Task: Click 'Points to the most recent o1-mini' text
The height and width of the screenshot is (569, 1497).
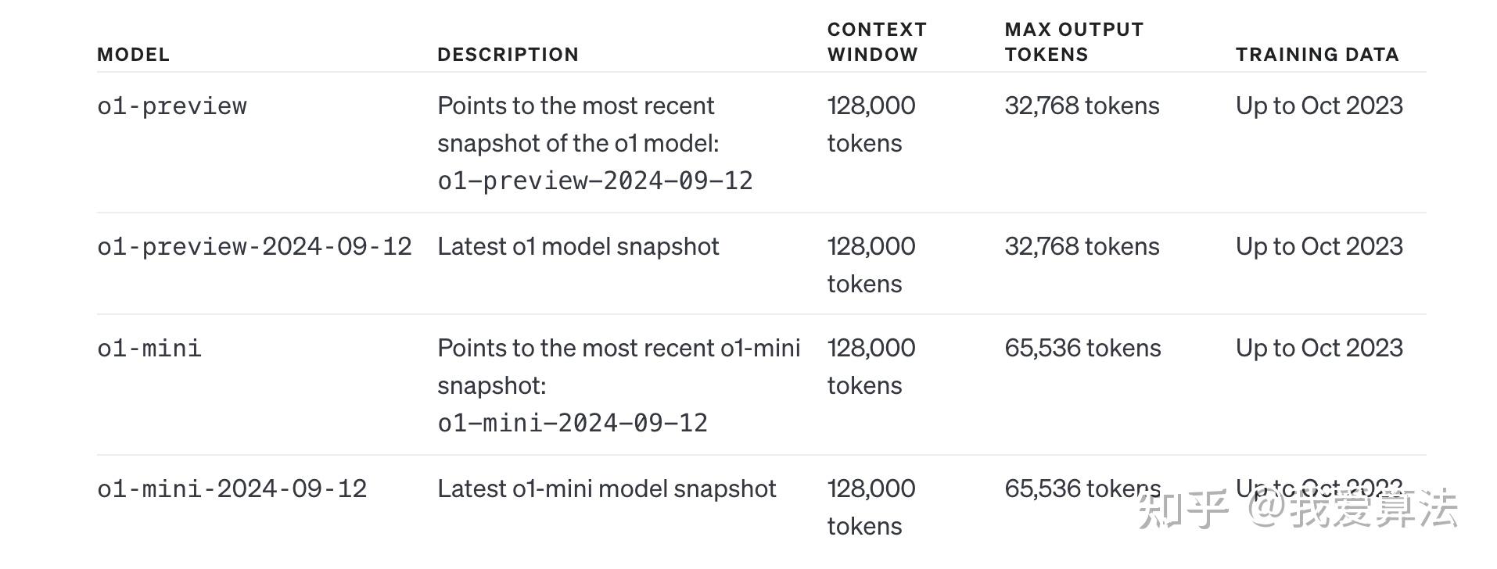Action: [619, 349]
